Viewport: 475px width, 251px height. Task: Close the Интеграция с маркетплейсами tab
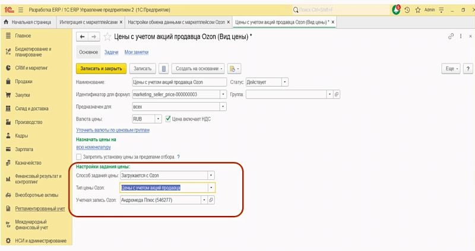pyautogui.click(x=121, y=22)
